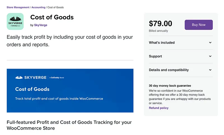Go to Store Management breadcrumb

(18, 7)
